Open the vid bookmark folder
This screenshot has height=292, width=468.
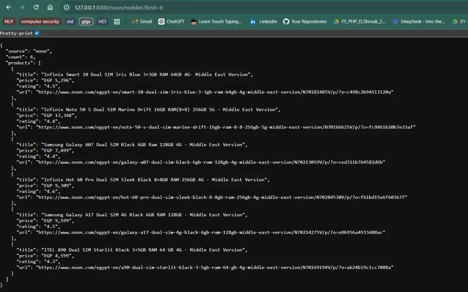[70, 21]
